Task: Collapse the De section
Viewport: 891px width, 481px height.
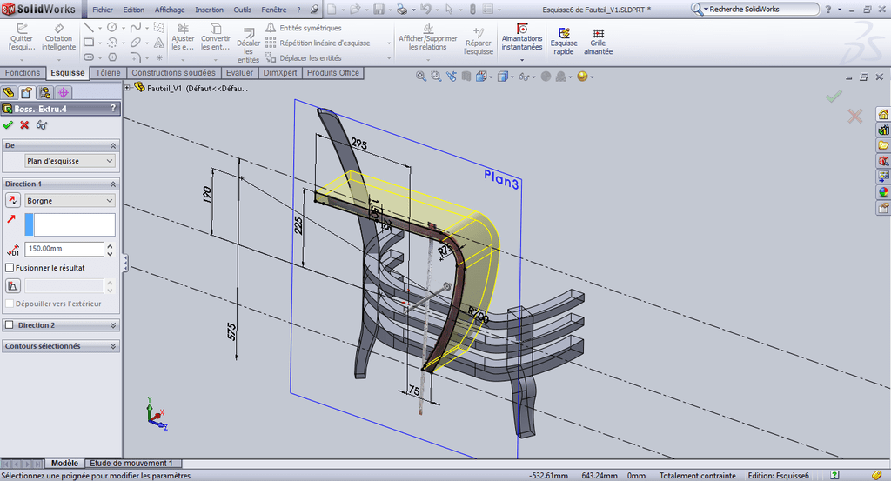Action: tap(112, 146)
